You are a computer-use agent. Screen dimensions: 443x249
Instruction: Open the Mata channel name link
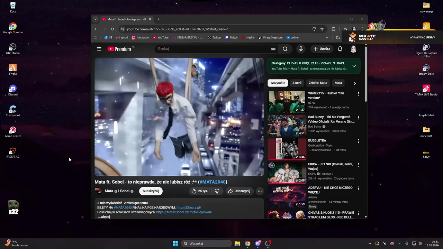(109, 191)
